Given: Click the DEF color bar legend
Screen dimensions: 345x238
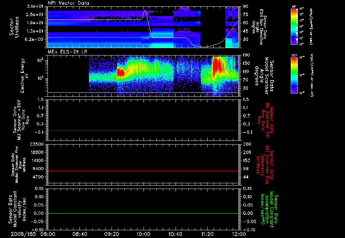Looking at the screenshot, I should (294, 75).
